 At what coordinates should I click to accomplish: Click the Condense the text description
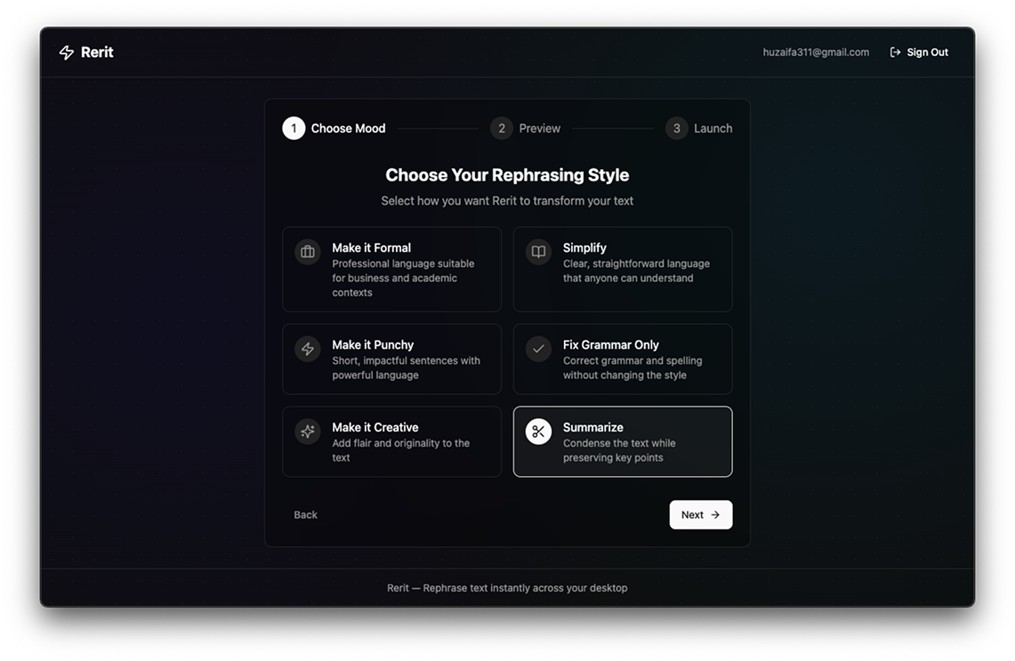pyautogui.click(x=619, y=450)
